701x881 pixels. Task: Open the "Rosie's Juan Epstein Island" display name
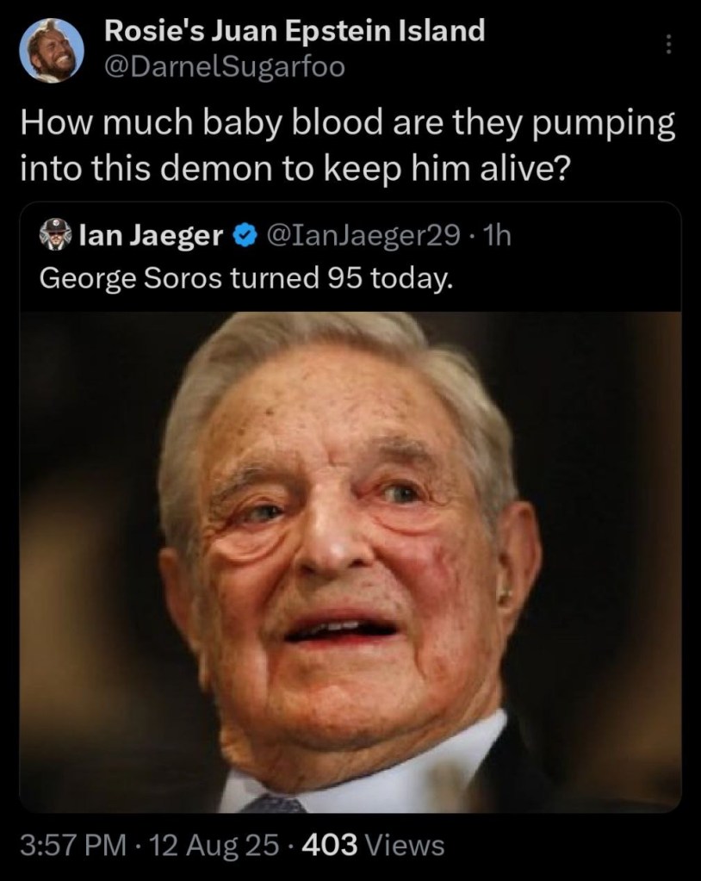click(294, 33)
